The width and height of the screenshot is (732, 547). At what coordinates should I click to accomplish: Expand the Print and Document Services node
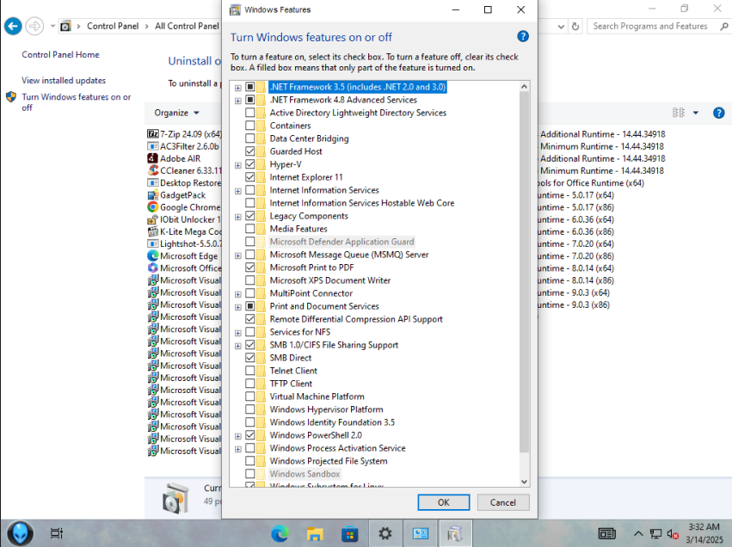[x=238, y=307]
